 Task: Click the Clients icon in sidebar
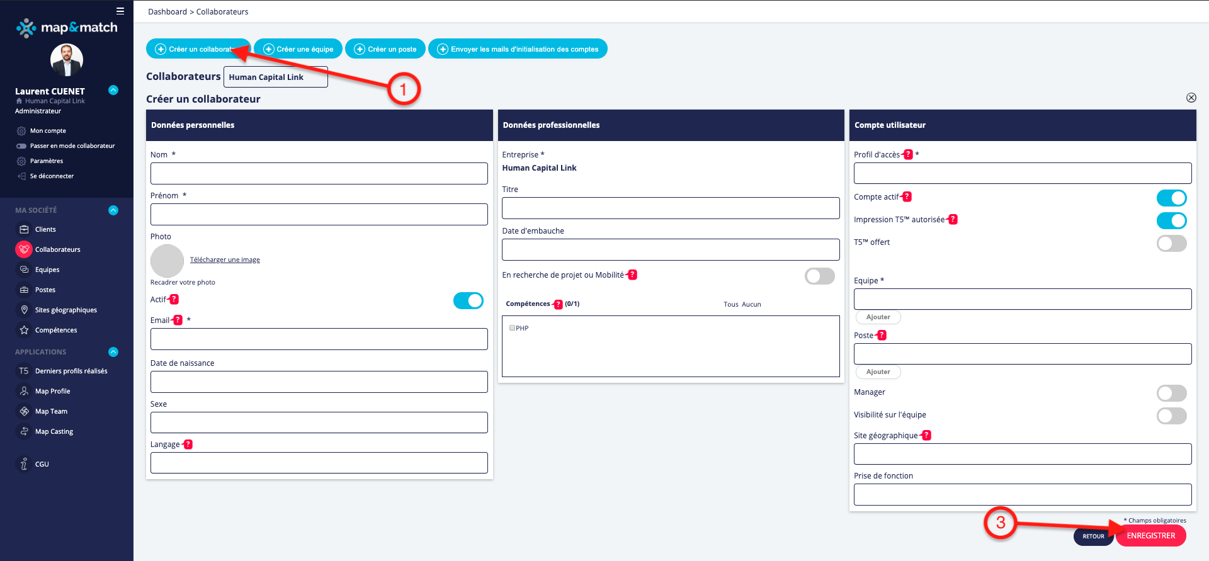[x=24, y=229]
